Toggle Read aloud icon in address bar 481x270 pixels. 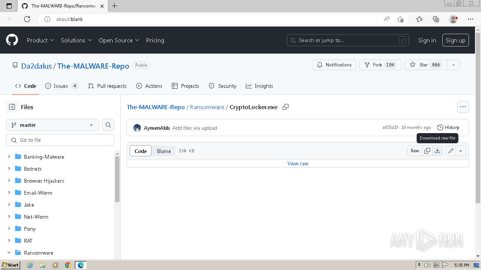(387, 19)
